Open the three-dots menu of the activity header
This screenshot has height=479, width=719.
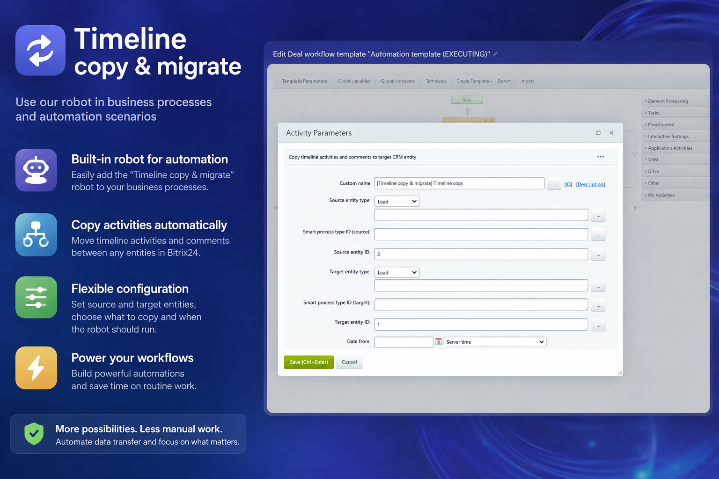[x=601, y=157]
